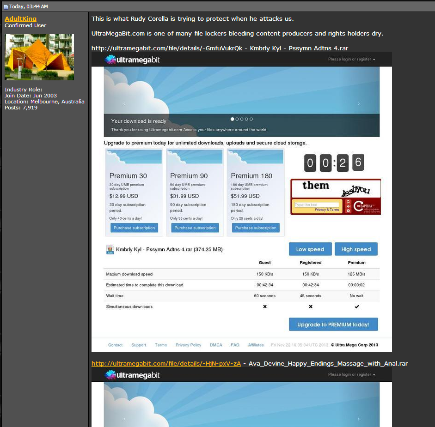435x427 pixels.
Task: Click the reCAPTCHA audio challenge icon
Action: click(x=348, y=206)
